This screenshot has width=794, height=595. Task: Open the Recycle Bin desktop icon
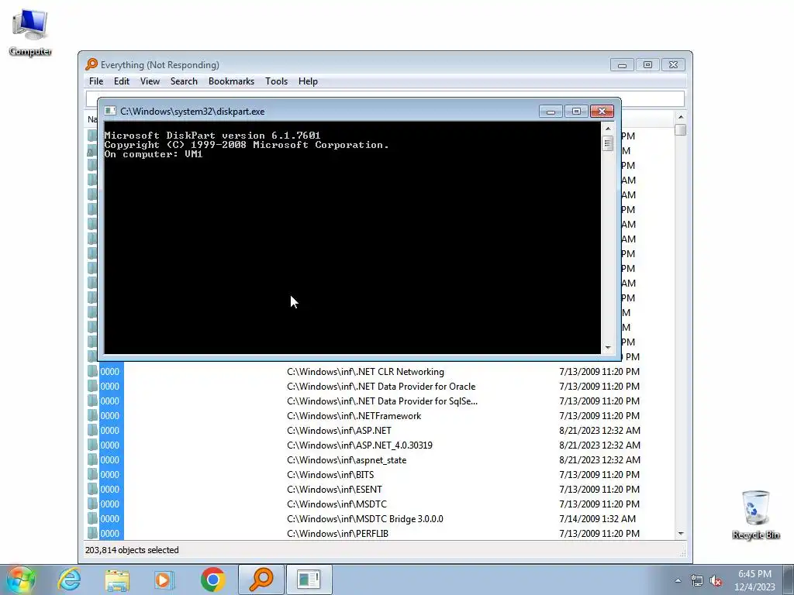click(x=755, y=514)
